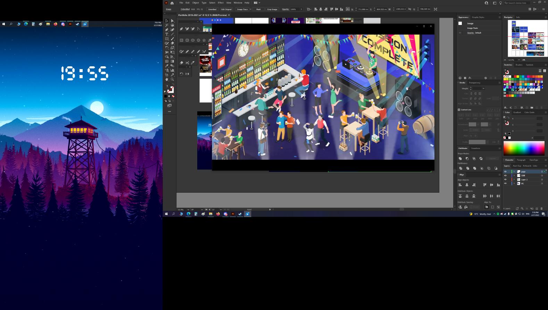
Task: Select the Hand tool
Action: (x=167, y=79)
